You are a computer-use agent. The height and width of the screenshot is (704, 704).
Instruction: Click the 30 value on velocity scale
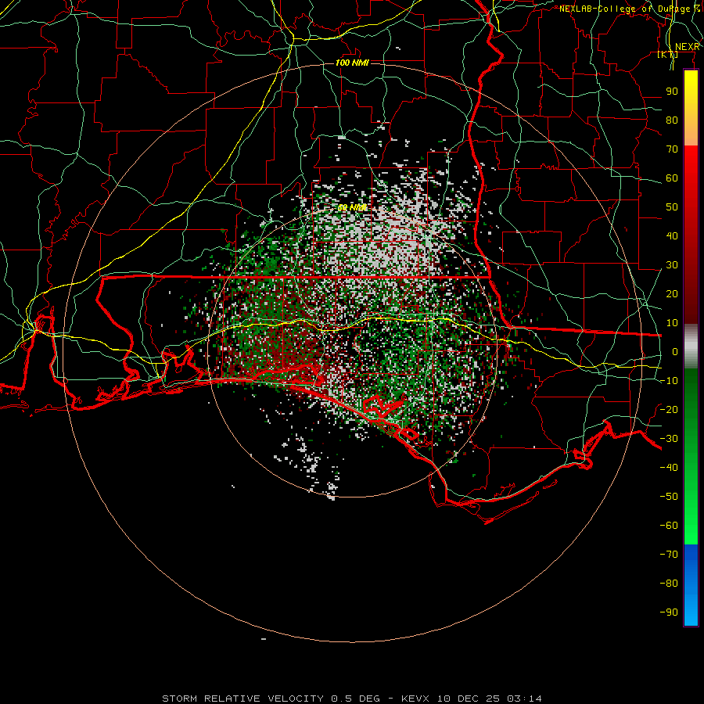672,265
